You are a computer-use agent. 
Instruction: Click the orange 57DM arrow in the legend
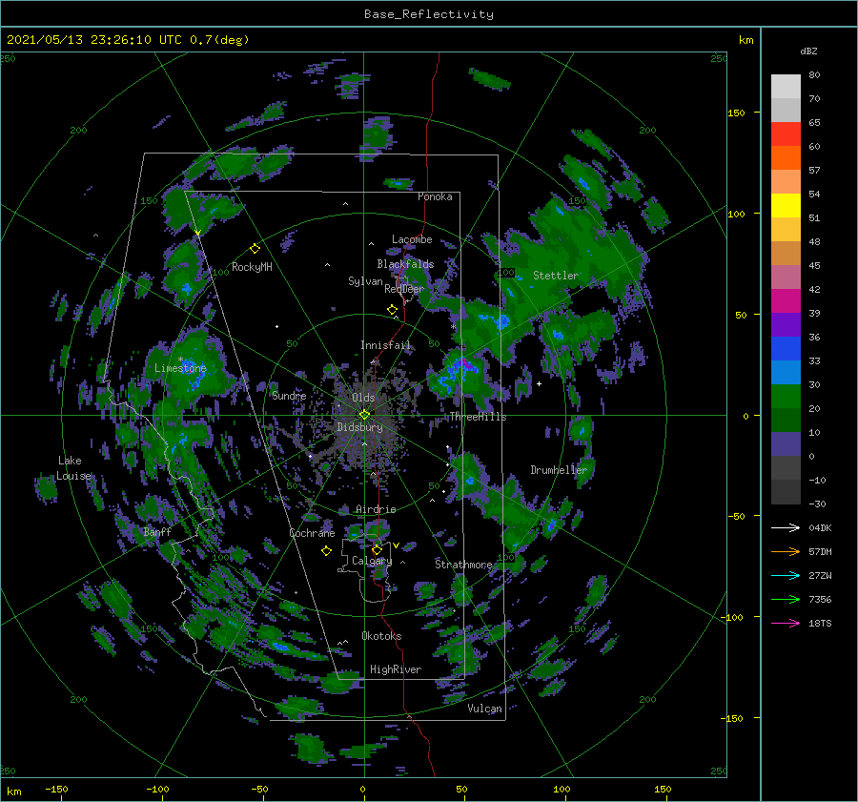786,552
